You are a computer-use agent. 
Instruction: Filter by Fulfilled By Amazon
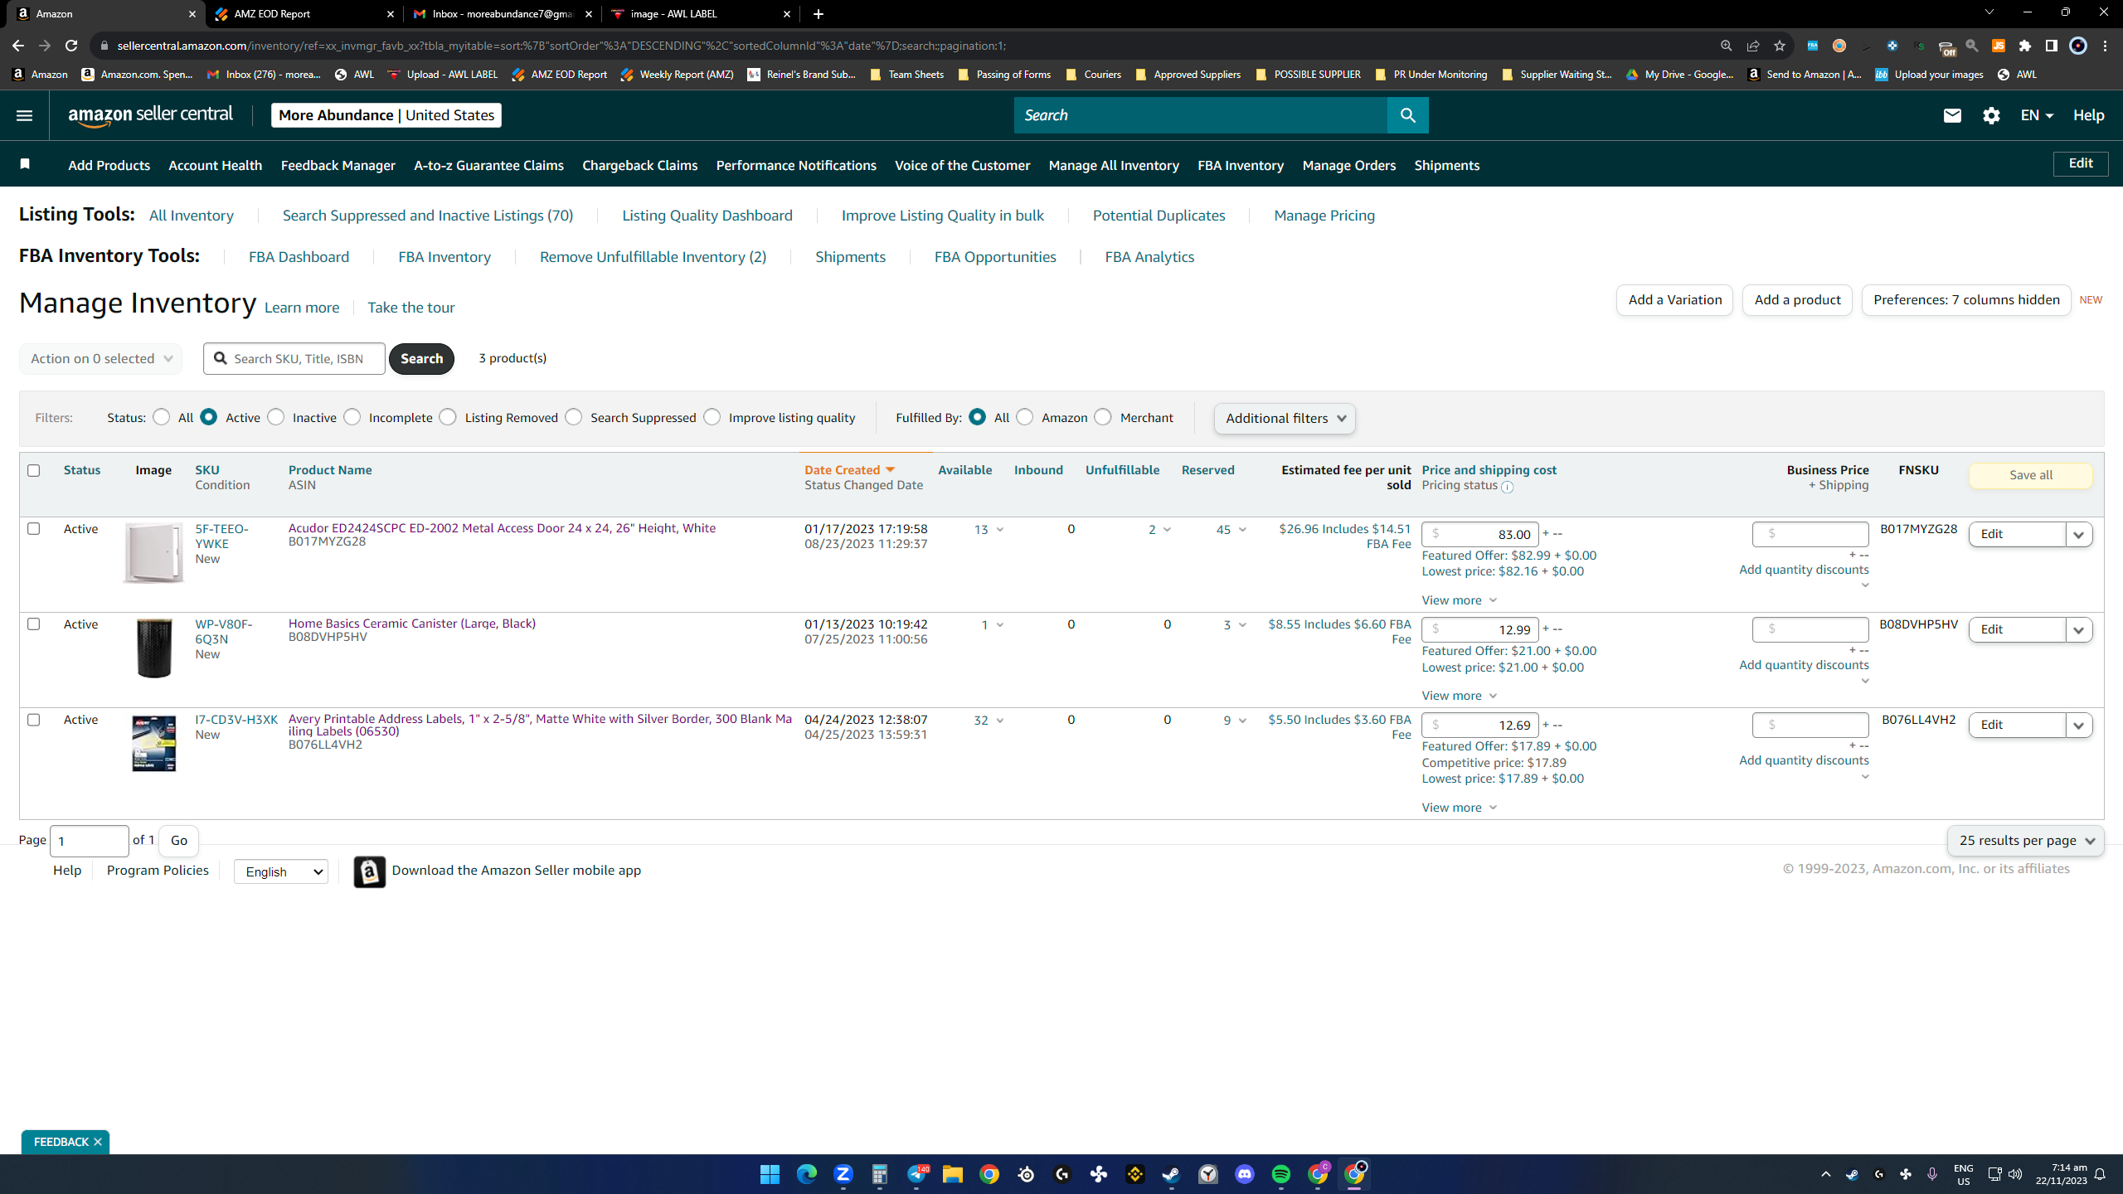(1025, 417)
